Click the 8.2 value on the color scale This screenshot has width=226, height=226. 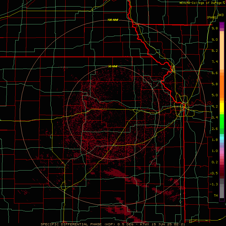coord(215,50)
